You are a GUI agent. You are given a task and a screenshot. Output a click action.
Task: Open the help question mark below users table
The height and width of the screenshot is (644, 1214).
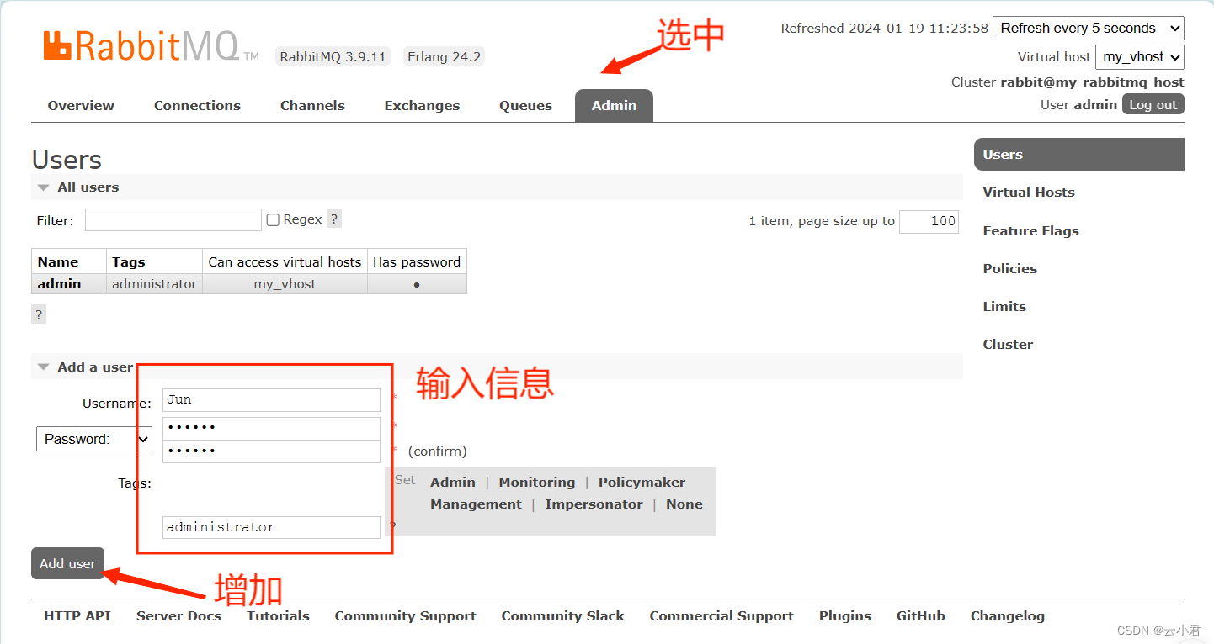[x=39, y=314]
